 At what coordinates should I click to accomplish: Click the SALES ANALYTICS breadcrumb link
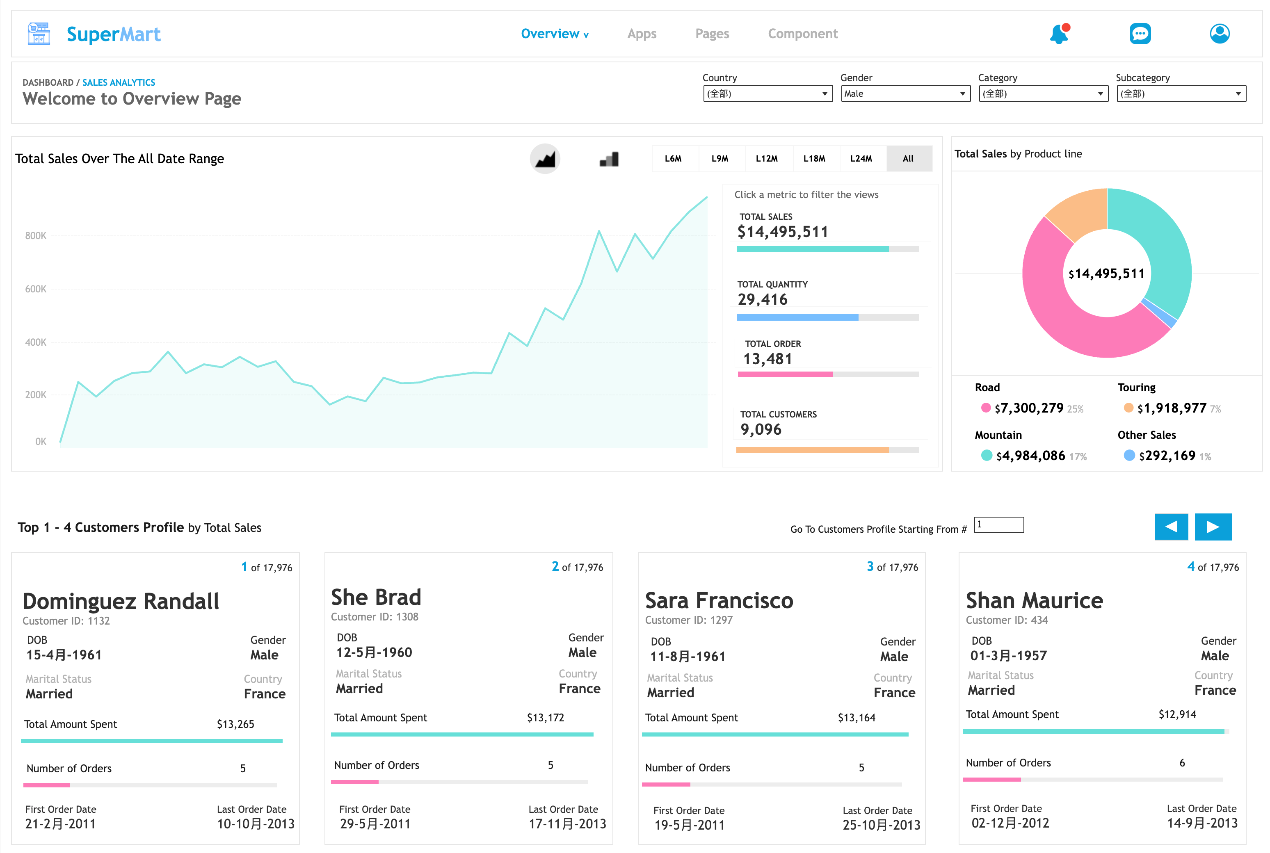[119, 83]
